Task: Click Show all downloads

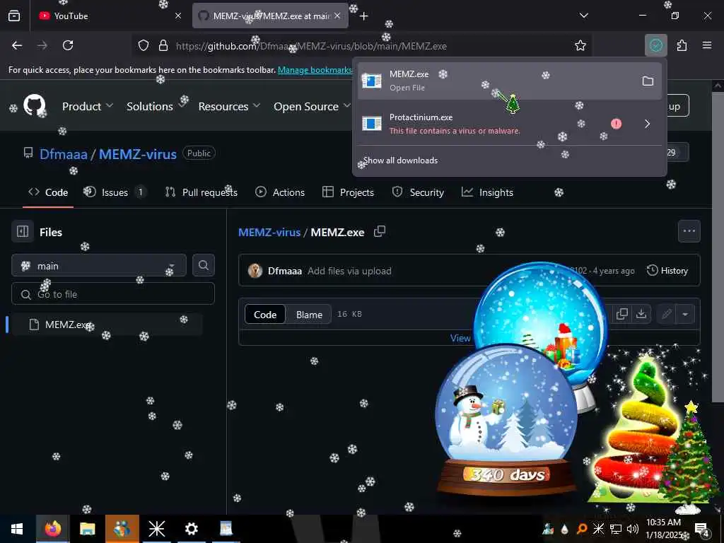Action: click(x=400, y=160)
